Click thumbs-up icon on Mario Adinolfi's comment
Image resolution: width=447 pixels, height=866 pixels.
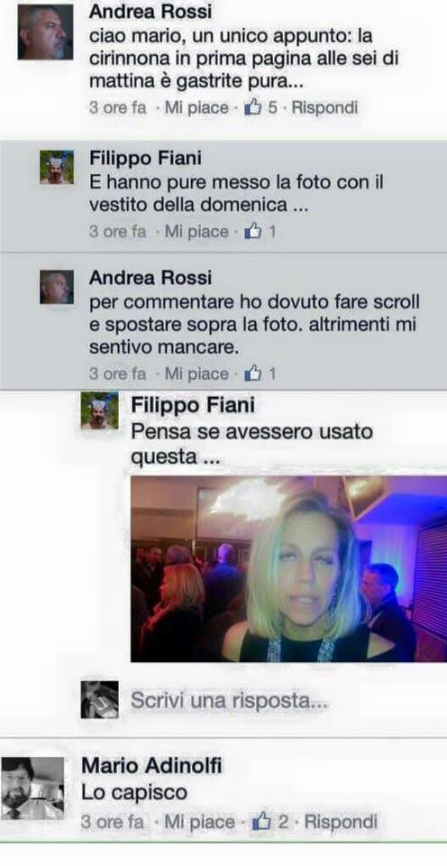click(260, 822)
